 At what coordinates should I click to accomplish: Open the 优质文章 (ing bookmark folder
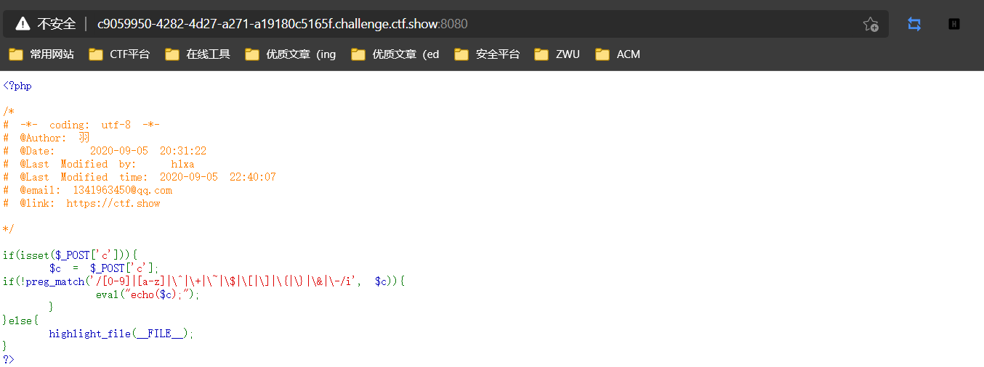pyautogui.click(x=291, y=54)
